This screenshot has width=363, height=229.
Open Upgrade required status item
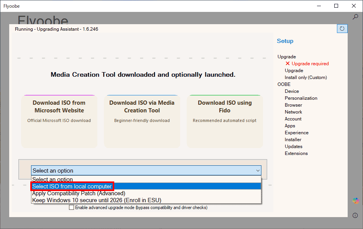click(x=310, y=64)
